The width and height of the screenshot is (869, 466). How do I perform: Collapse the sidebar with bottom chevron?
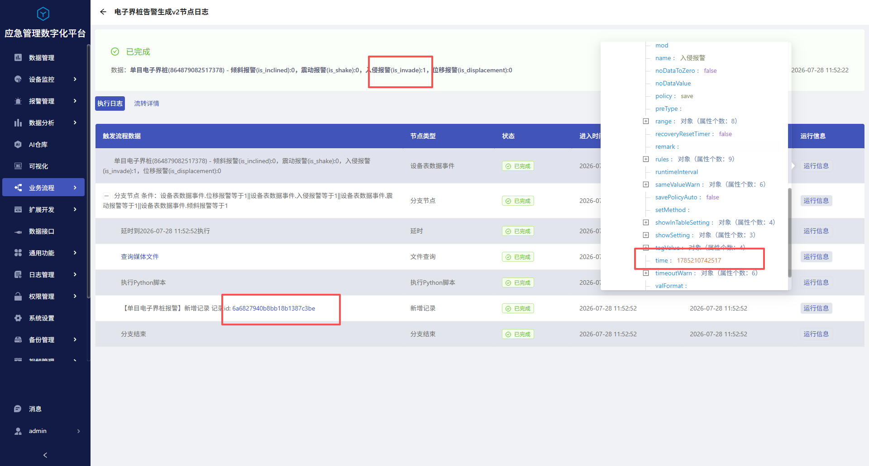point(45,455)
